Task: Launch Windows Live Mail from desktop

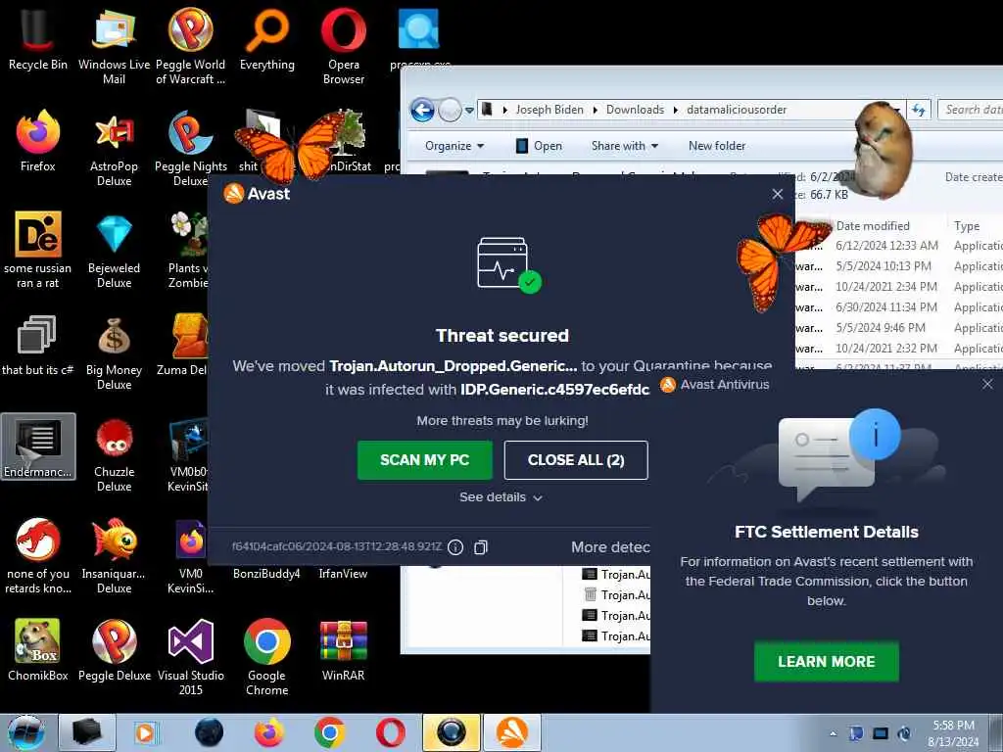Action: 114,46
